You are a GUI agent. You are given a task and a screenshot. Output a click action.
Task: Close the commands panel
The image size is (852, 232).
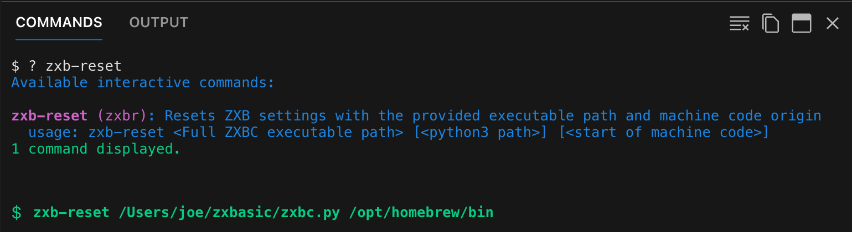[833, 23]
